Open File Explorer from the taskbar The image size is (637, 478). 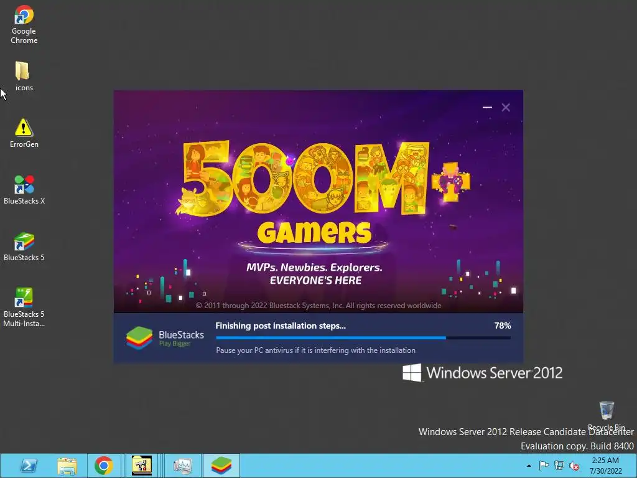[67, 466]
